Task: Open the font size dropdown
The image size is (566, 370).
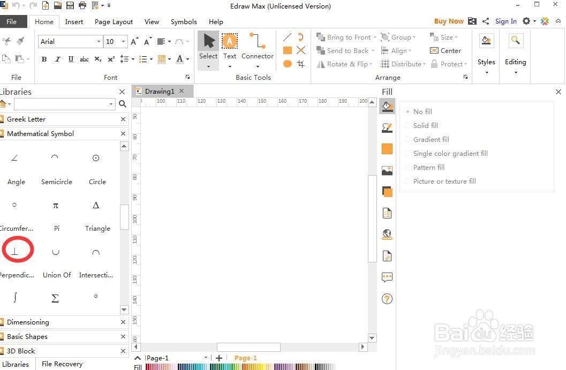Action: point(123,42)
